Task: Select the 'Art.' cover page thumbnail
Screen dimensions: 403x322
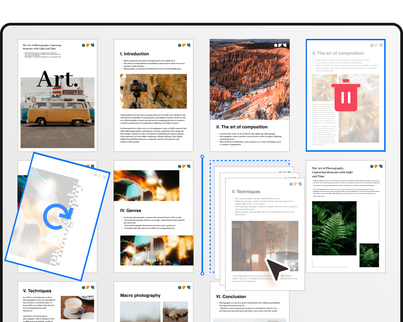Action: click(57, 95)
